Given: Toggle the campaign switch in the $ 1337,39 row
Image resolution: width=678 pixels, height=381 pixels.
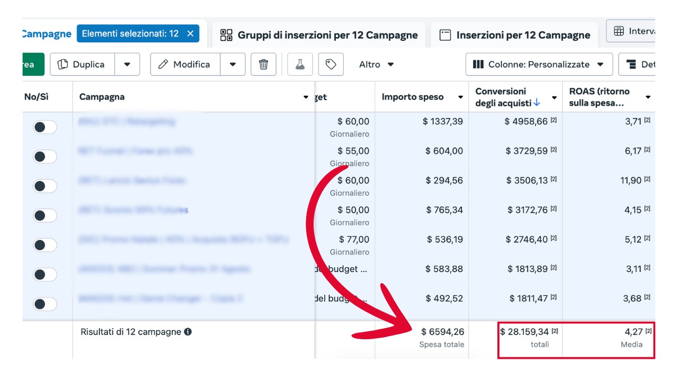Looking at the screenshot, I should point(45,127).
